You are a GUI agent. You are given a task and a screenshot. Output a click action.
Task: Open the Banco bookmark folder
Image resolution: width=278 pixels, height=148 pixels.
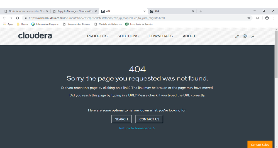[22, 24]
